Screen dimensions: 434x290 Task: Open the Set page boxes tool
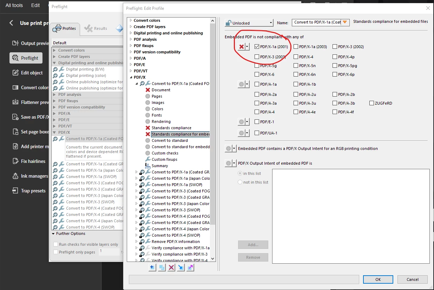pyautogui.click(x=30, y=132)
